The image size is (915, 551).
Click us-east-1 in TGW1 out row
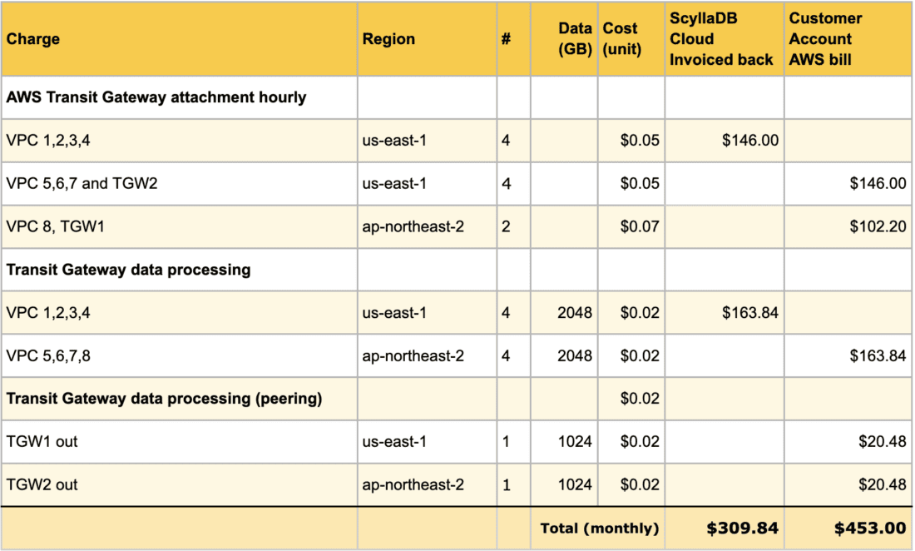pos(428,442)
